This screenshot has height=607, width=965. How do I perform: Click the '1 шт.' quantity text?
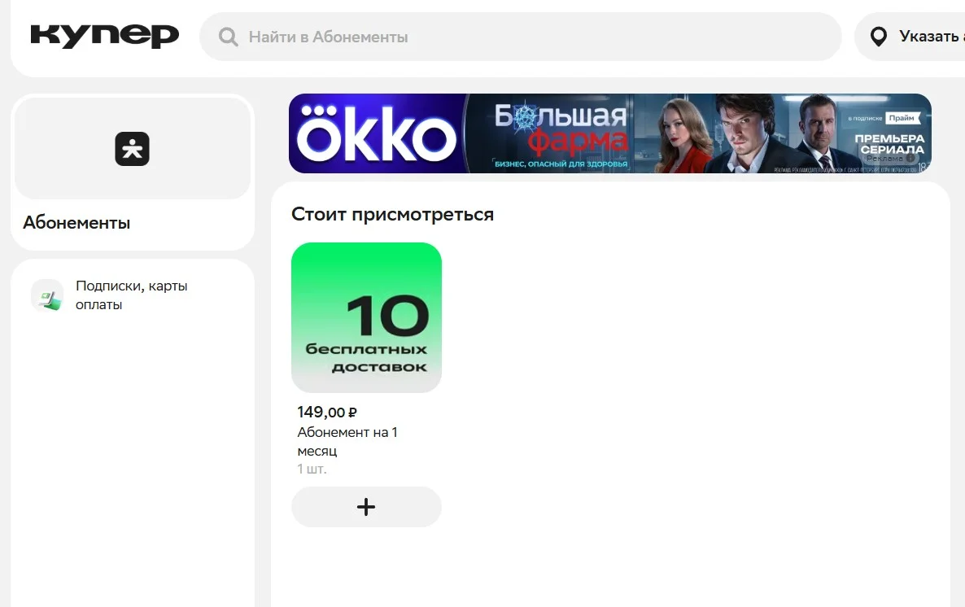point(312,469)
